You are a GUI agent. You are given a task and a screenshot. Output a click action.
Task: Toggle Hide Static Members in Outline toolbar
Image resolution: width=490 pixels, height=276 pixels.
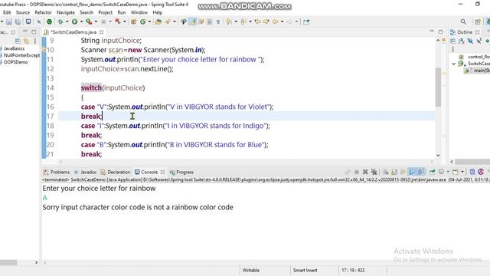click(x=479, y=41)
